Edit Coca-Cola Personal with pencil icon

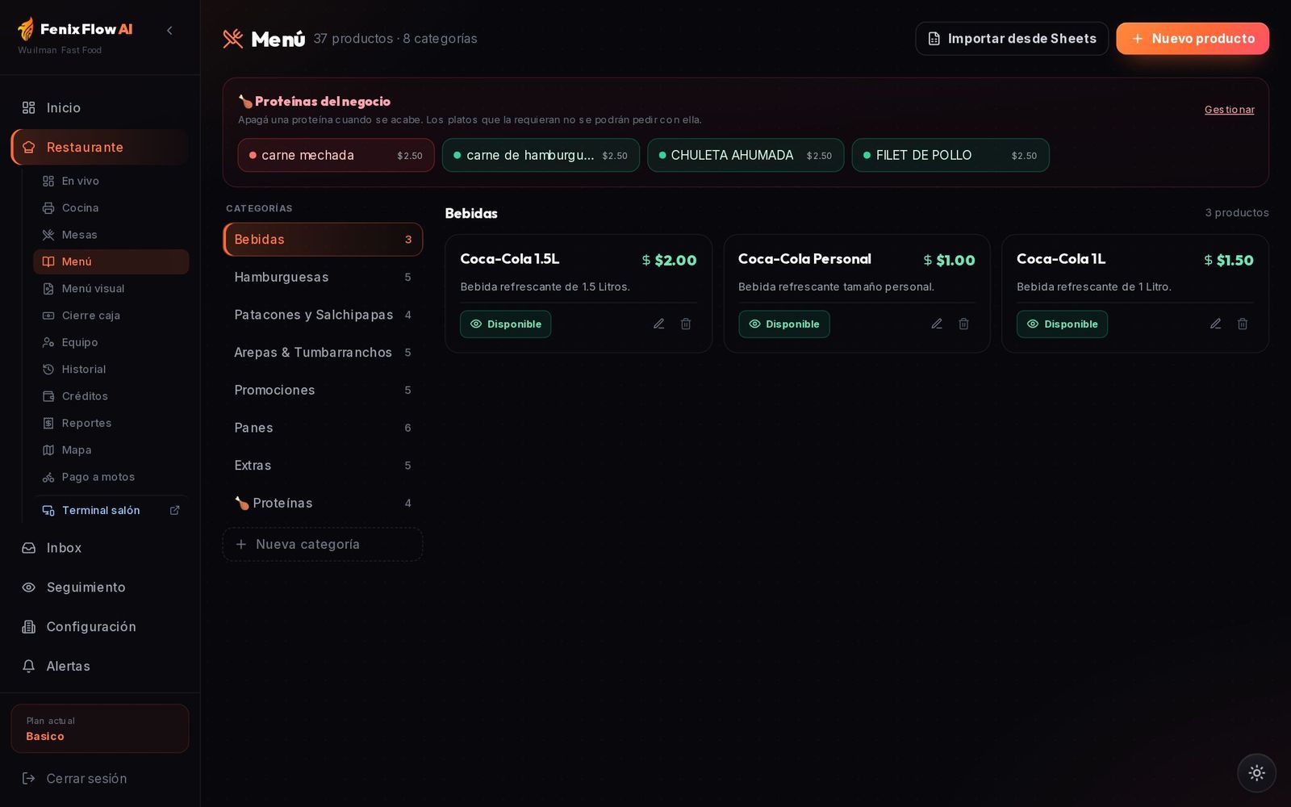[x=937, y=324]
